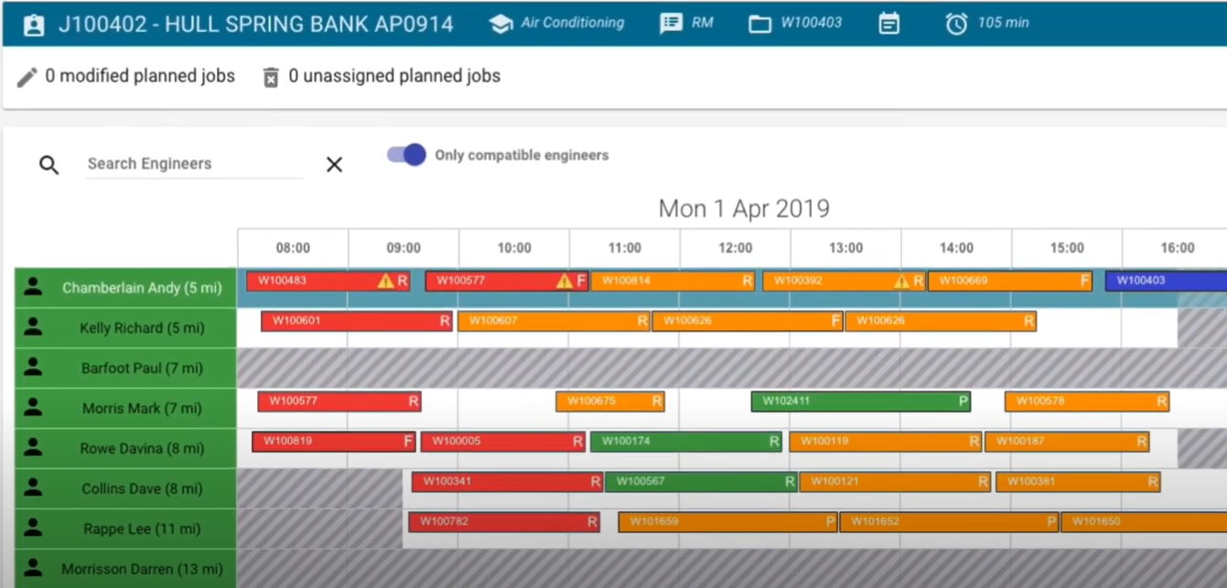The image size is (1227, 588).
Task: Click the pencil icon for modified planned jobs
Action: coord(27,76)
